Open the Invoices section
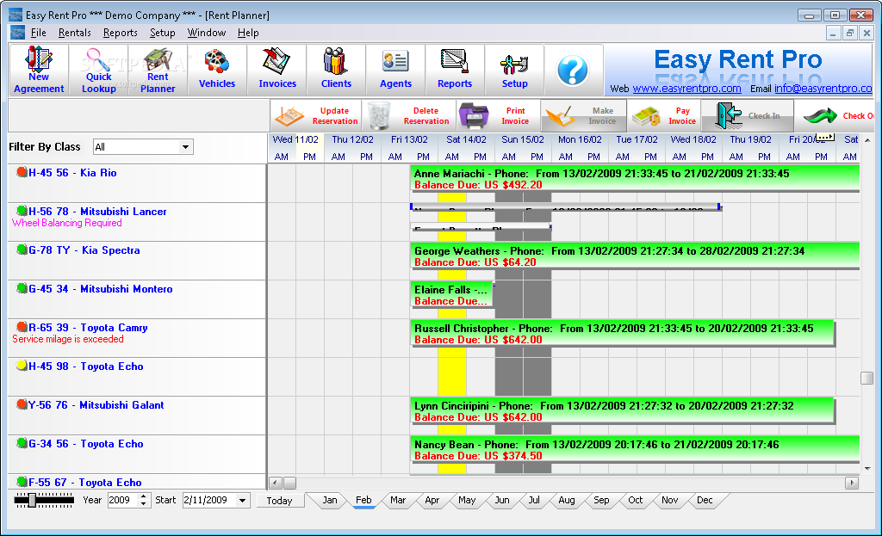The image size is (882, 536). point(277,70)
